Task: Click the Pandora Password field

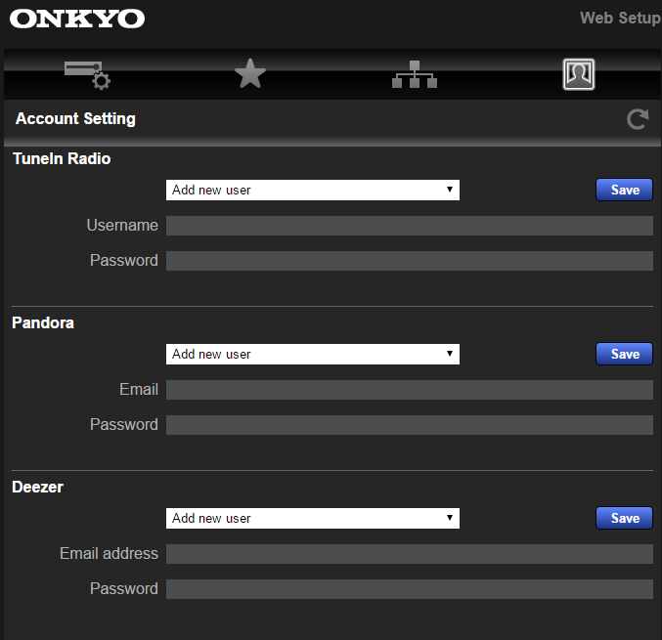Action: [410, 425]
